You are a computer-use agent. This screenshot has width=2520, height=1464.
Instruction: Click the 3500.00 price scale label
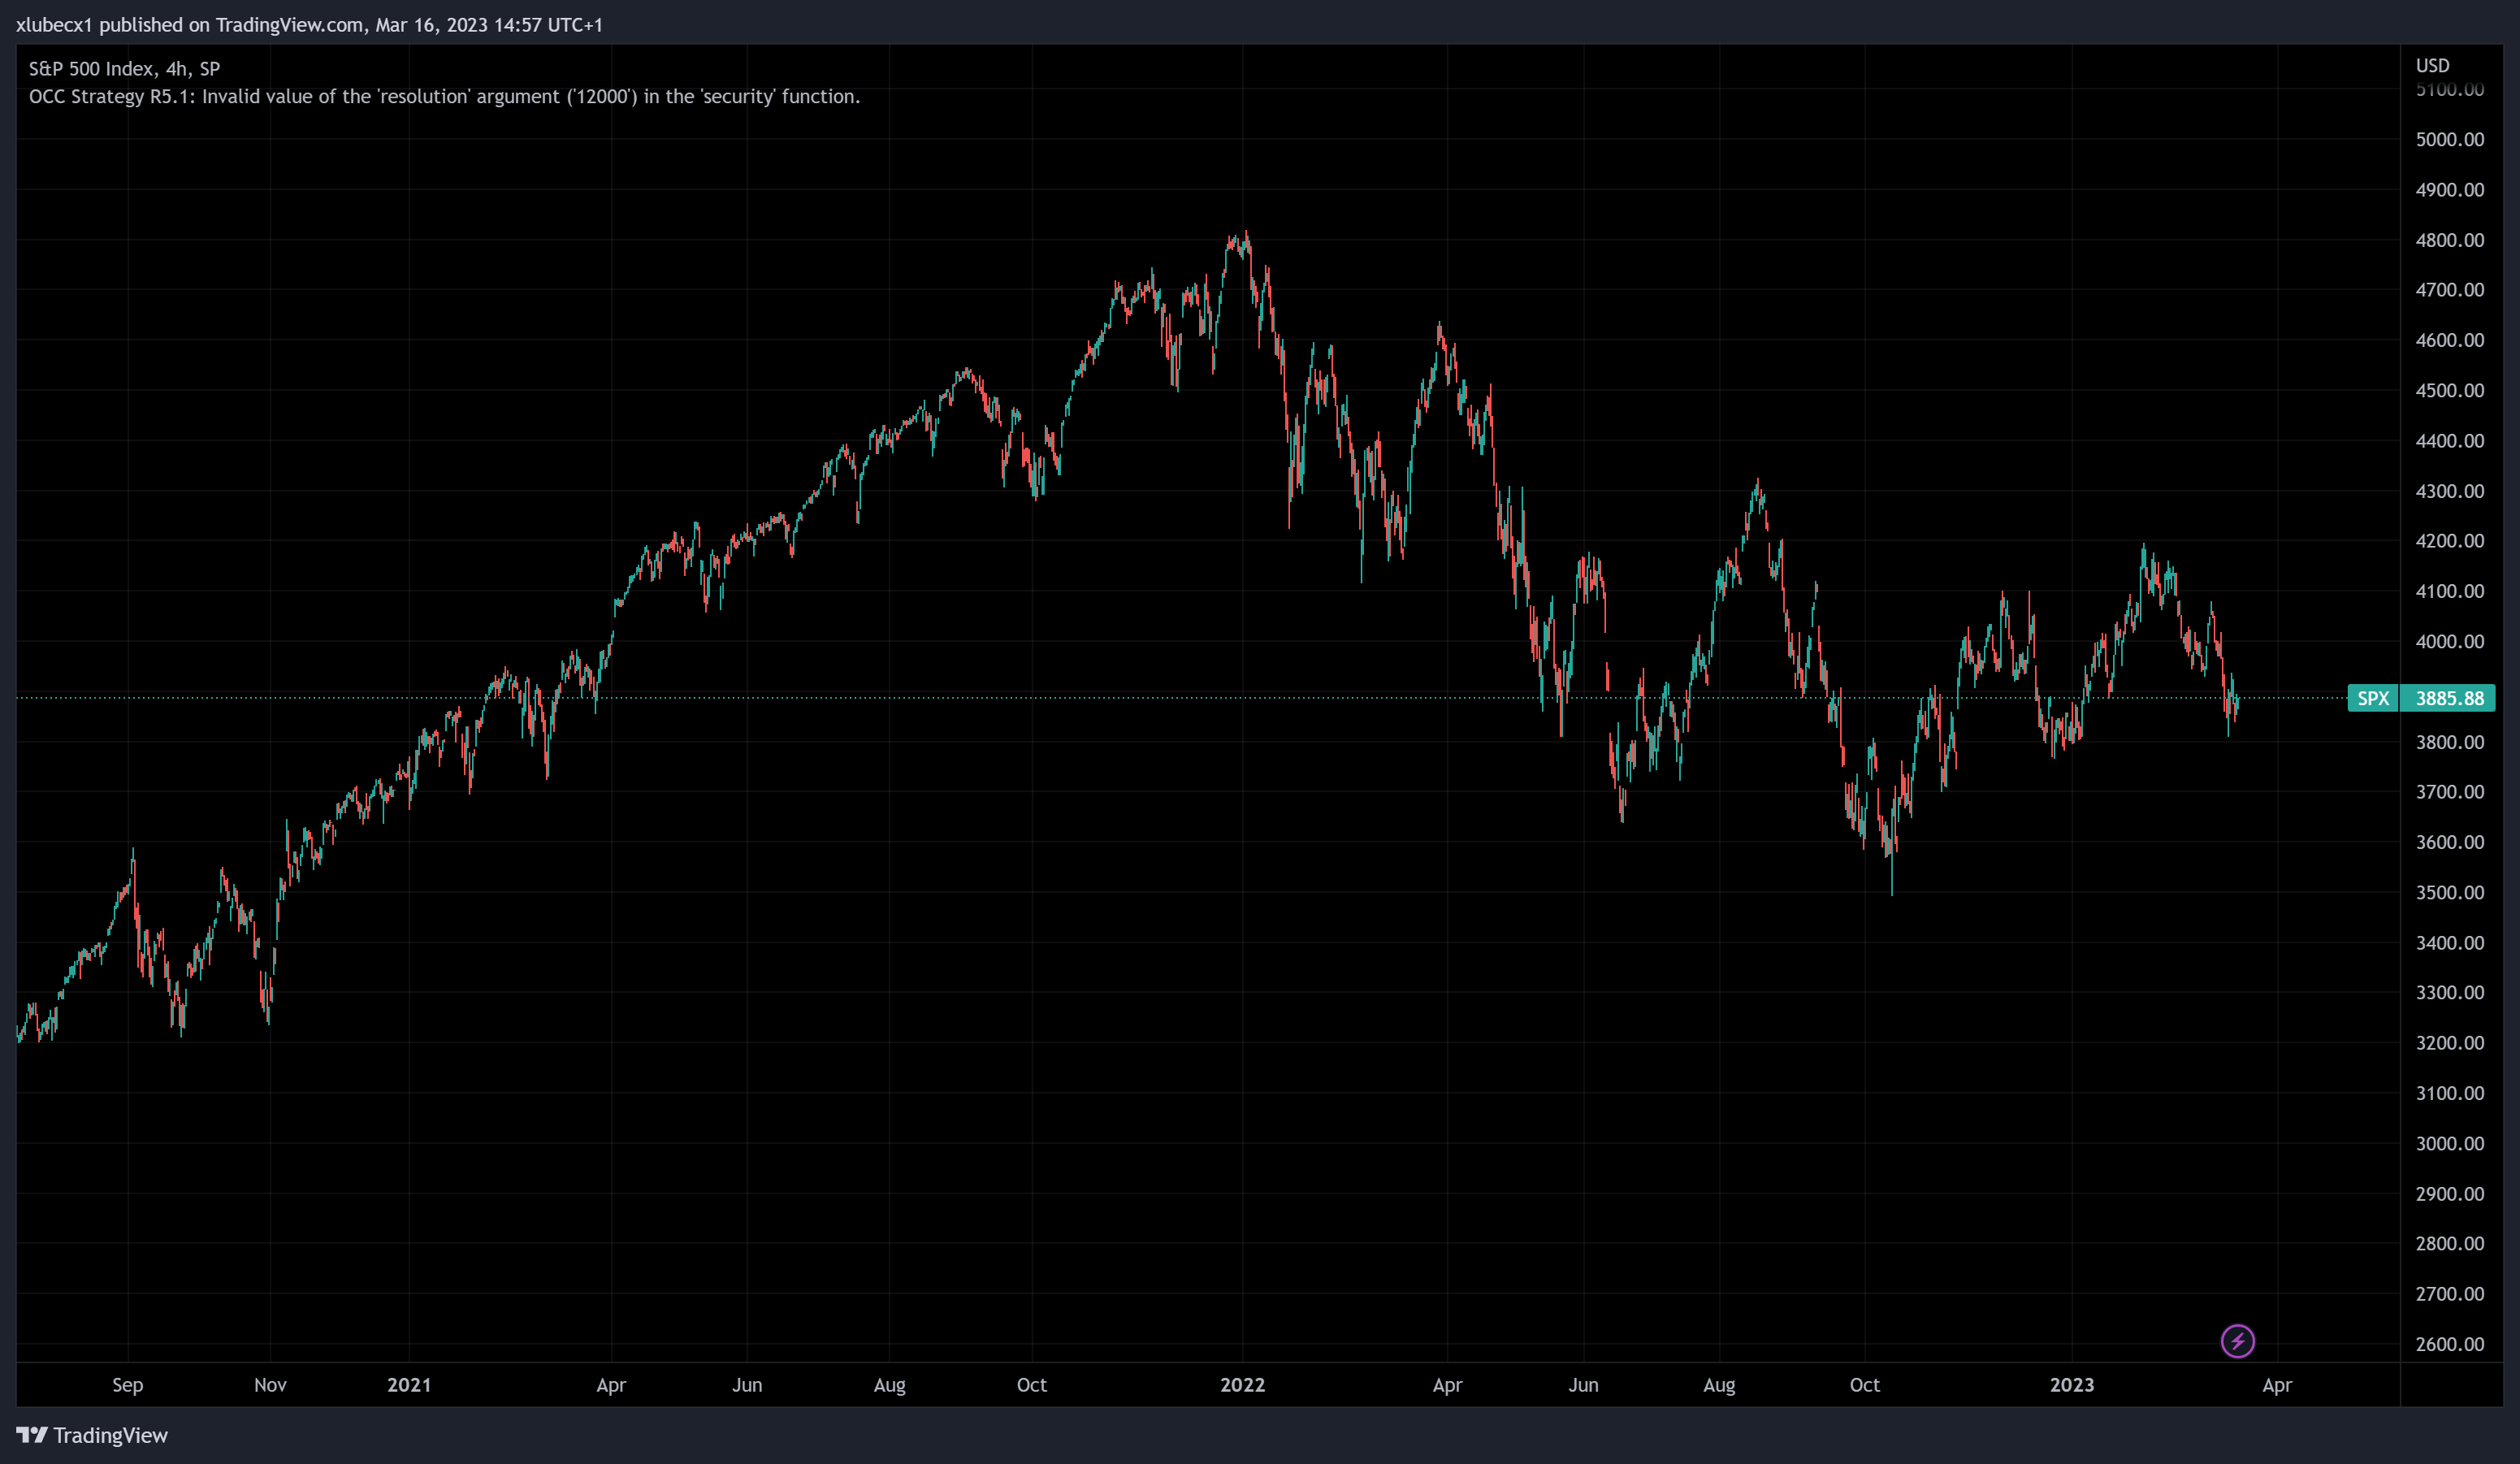2449,892
